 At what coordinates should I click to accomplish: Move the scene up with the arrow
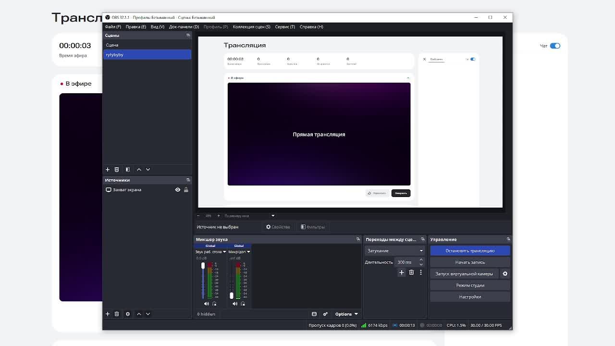click(139, 169)
